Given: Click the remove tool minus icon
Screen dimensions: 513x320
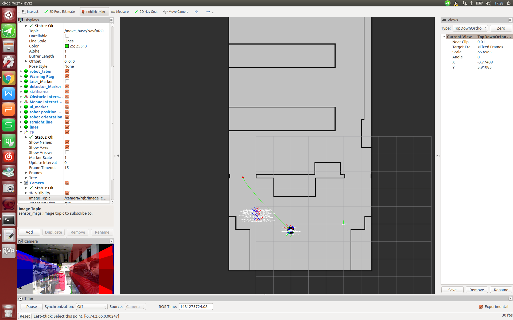Looking at the screenshot, I should [208, 12].
